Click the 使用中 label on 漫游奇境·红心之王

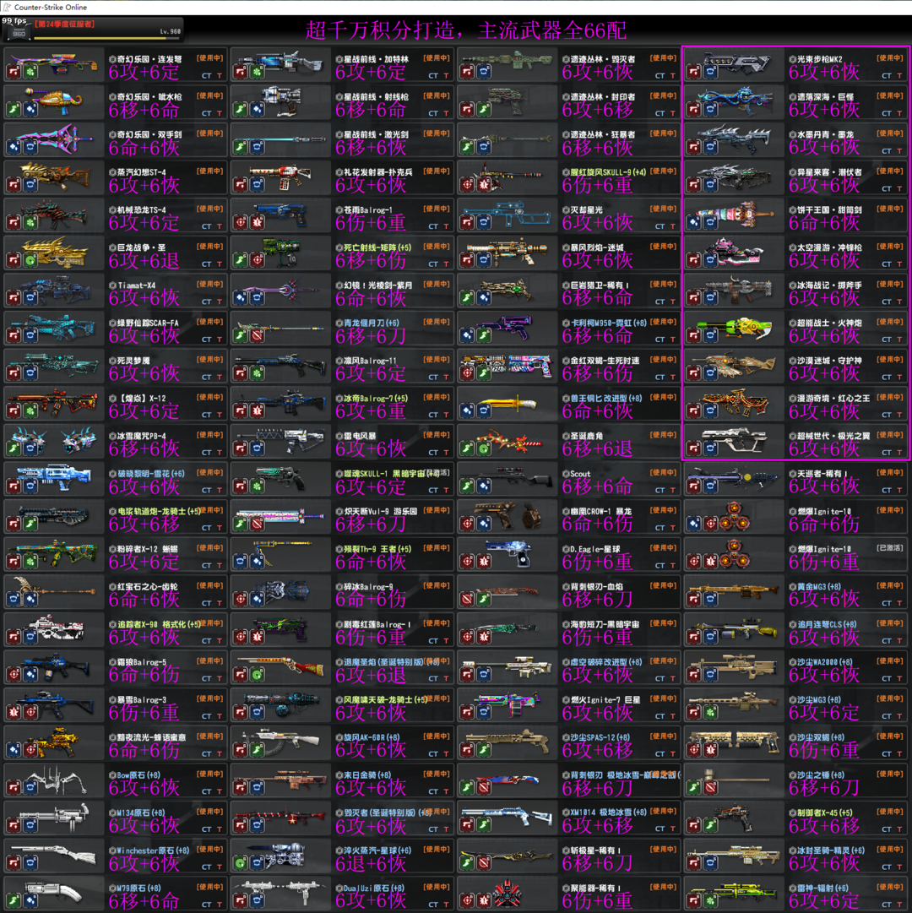(x=890, y=397)
